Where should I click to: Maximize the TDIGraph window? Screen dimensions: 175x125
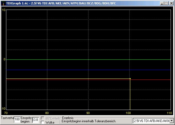pyautogui.click(x=167, y=3)
